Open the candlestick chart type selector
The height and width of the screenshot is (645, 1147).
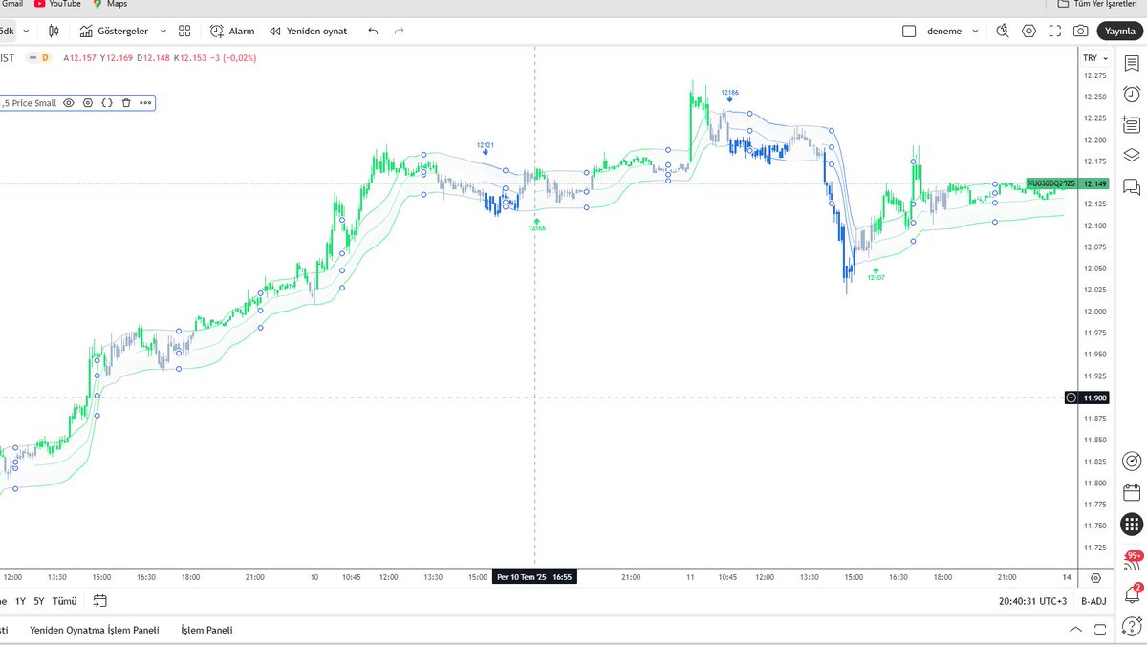(x=54, y=31)
